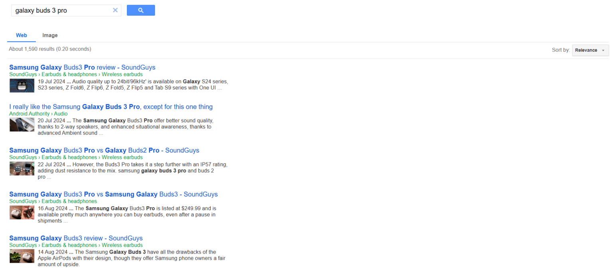Image resolution: width=613 pixels, height=272 pixels.
Task: Clear the search field using the X icon
Action: 115,10
